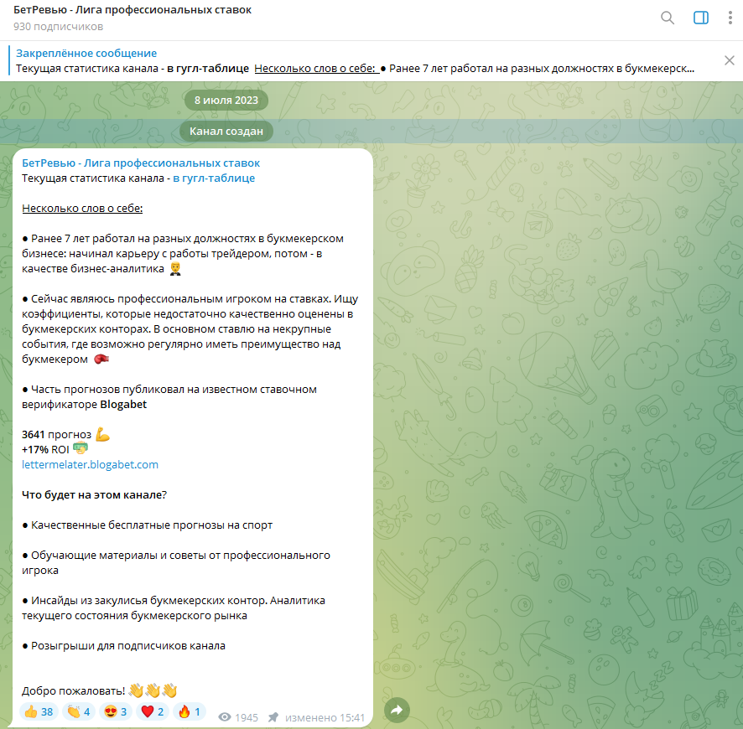Screen dimensions: 743x729
Task: Toggle the right sidebar panel icon
Action: [x=701, y=18]
